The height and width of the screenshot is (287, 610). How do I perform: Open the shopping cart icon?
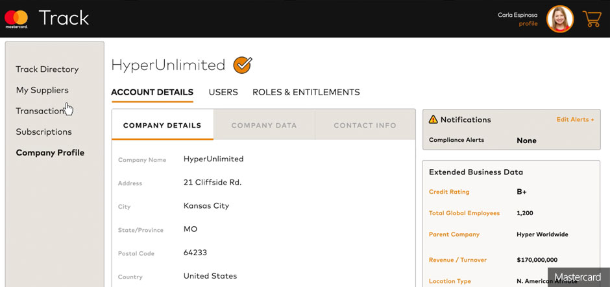591,19
